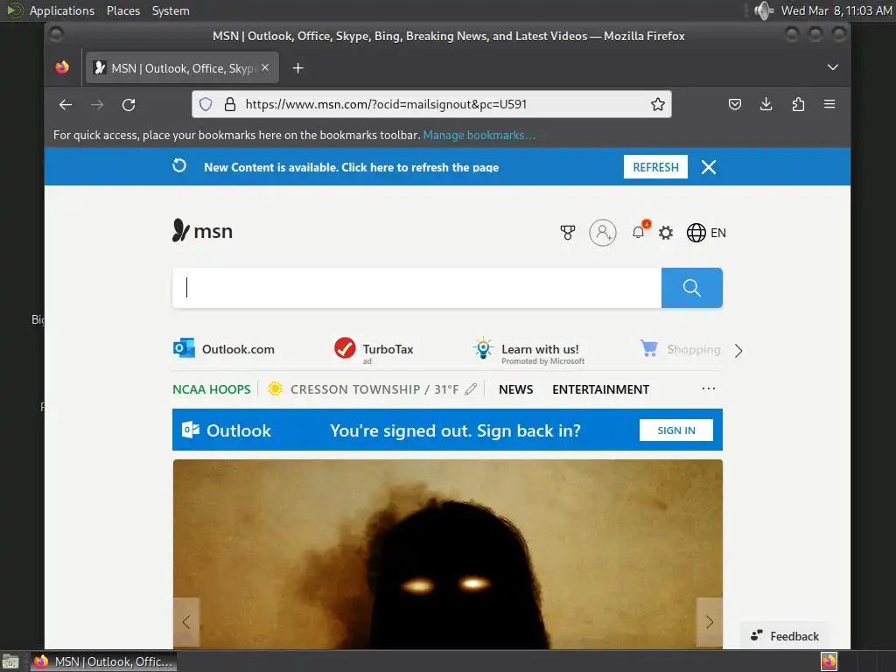This screenshot has height=672, width=896.
Task: Dismiss the new content banner
Action: click(x=709, y=167)
